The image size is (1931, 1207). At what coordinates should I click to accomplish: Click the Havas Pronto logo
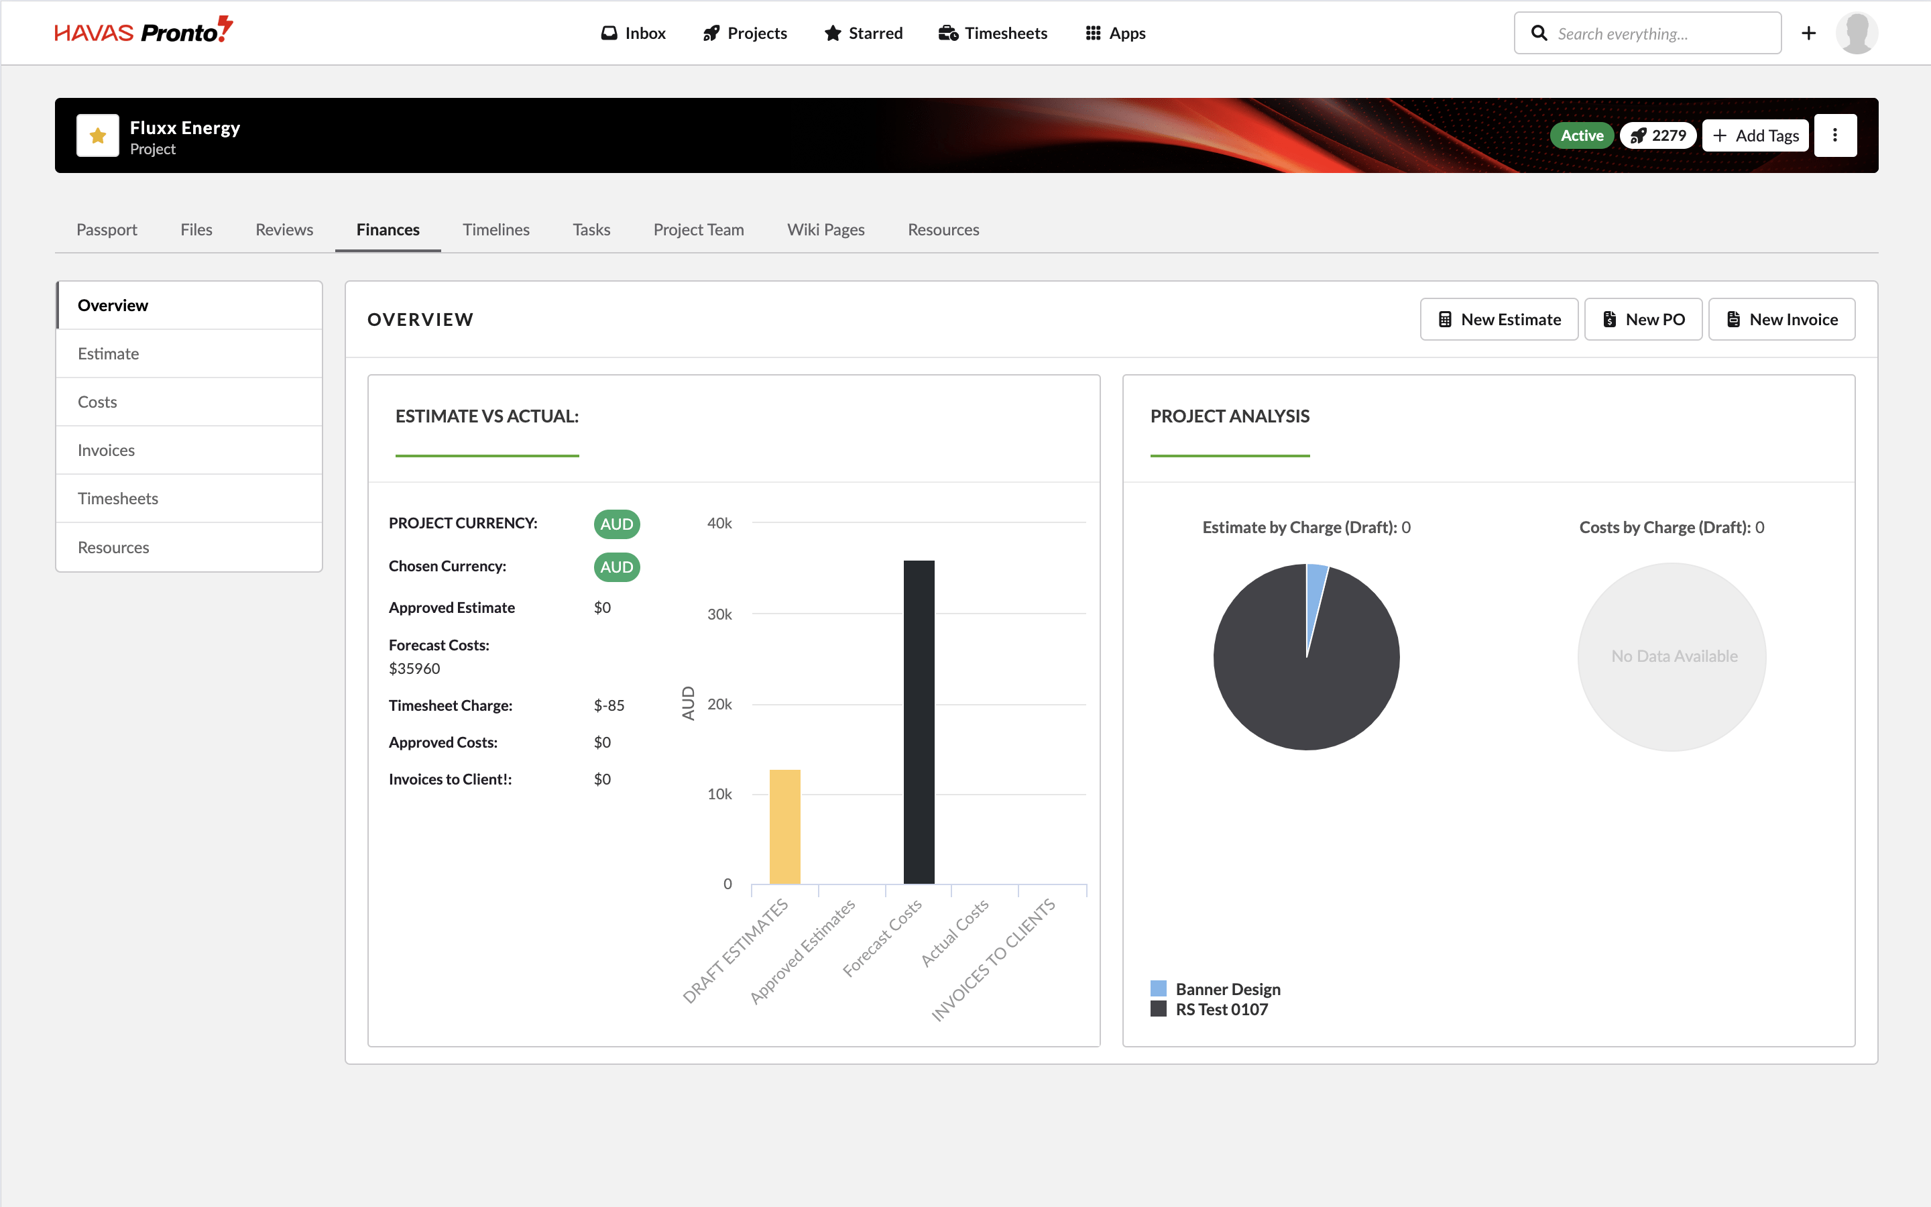click(143, 31)
